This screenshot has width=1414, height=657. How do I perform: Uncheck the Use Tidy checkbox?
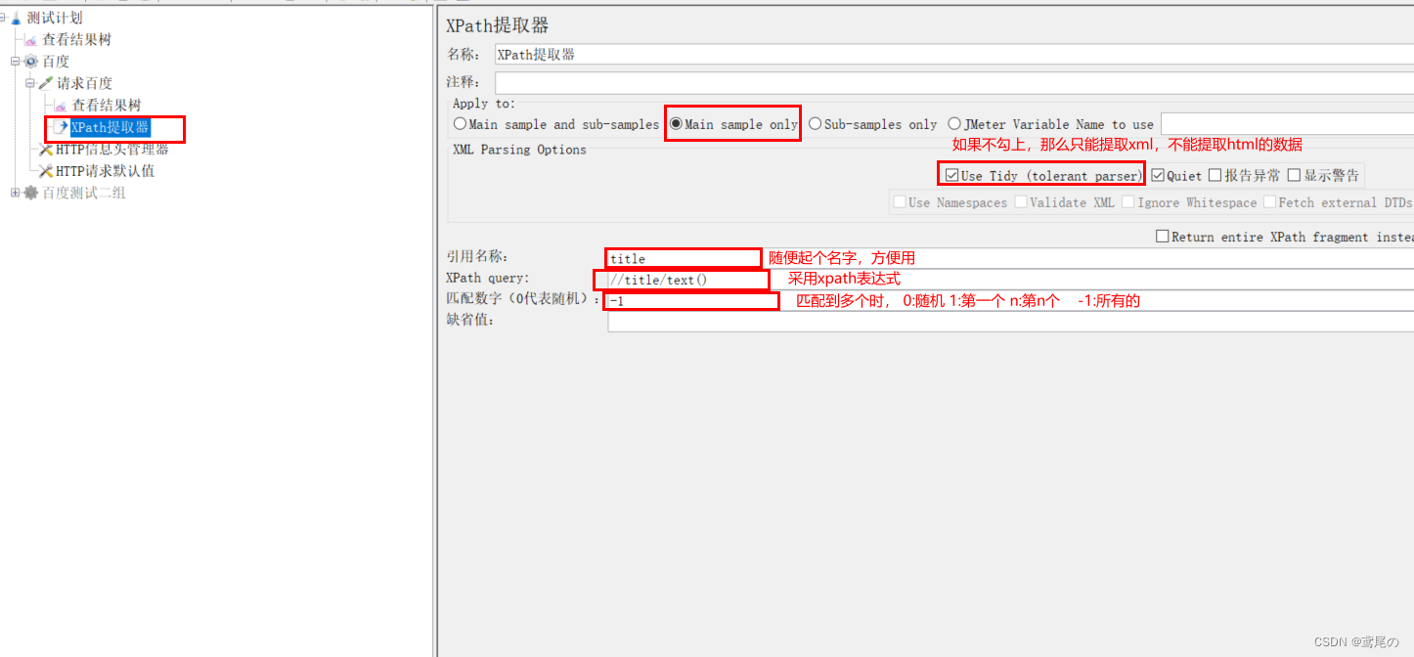[x=951, y=176]
